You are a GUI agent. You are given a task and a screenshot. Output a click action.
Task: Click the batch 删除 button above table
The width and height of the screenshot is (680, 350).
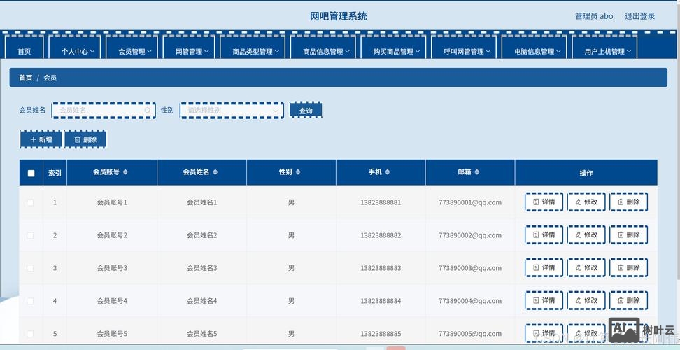point(85,139)
